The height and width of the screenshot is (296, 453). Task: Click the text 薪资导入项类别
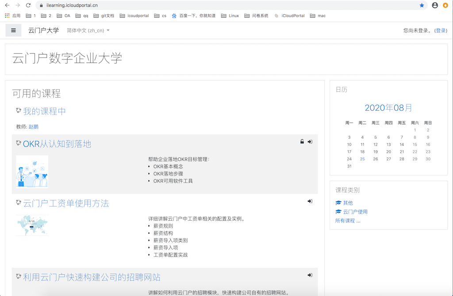point(170,240)
